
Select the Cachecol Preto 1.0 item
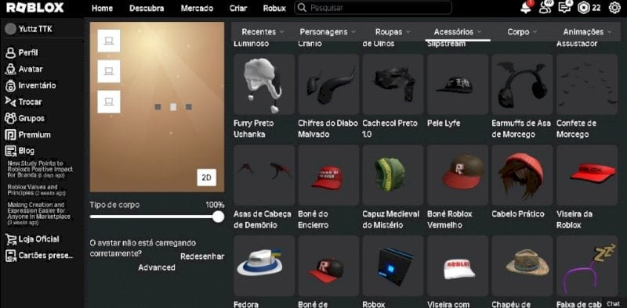point(393,84)
